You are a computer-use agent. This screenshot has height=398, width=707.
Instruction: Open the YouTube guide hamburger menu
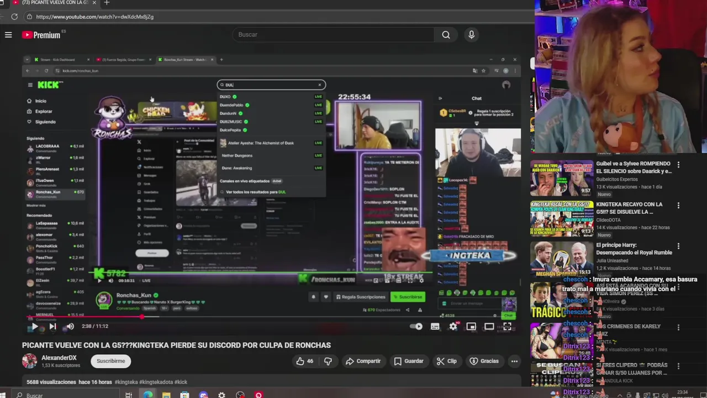[x=8, y=35]
